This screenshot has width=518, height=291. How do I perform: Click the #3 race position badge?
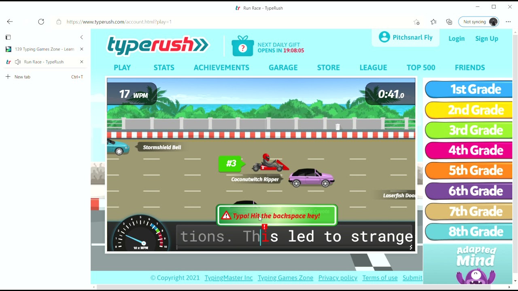pyautogui.click(x=231, y=163)
